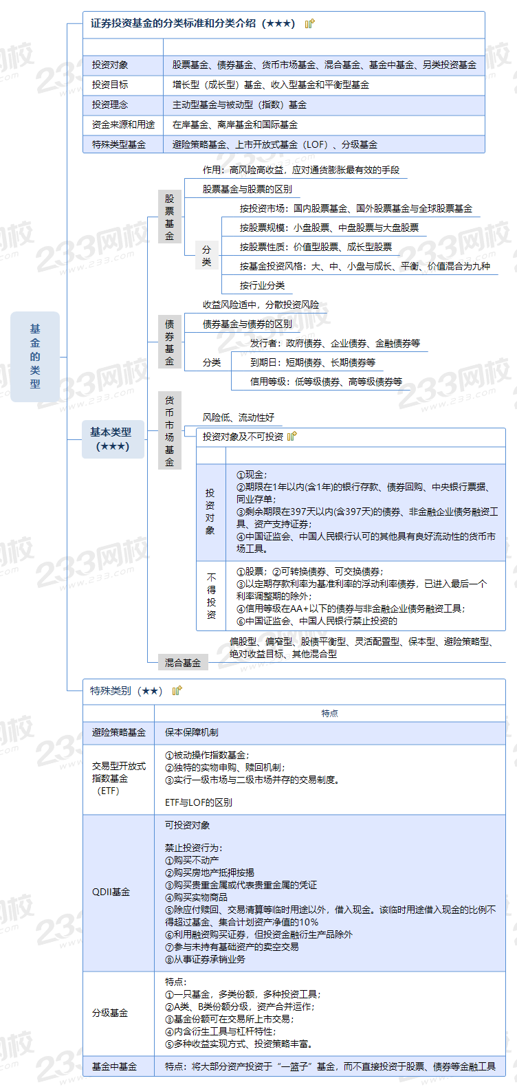
Task: Select the 股票基金与股票的区别 subtopic
Action: 247,189
